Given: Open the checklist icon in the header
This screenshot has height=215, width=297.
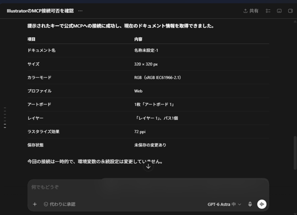Looking at the screenshot, I should [268, 11].
